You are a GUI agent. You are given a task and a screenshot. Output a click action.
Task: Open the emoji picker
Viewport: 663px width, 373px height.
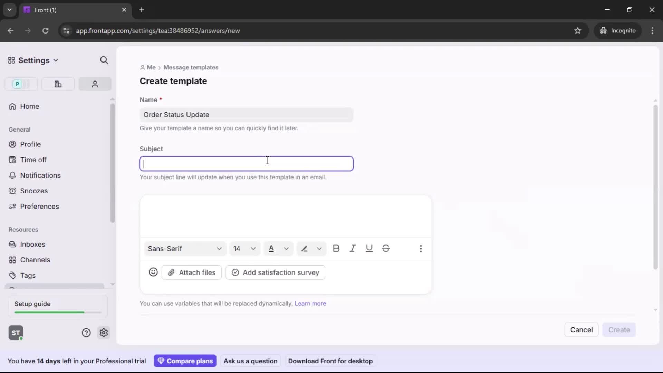click(x=153, y=272)
